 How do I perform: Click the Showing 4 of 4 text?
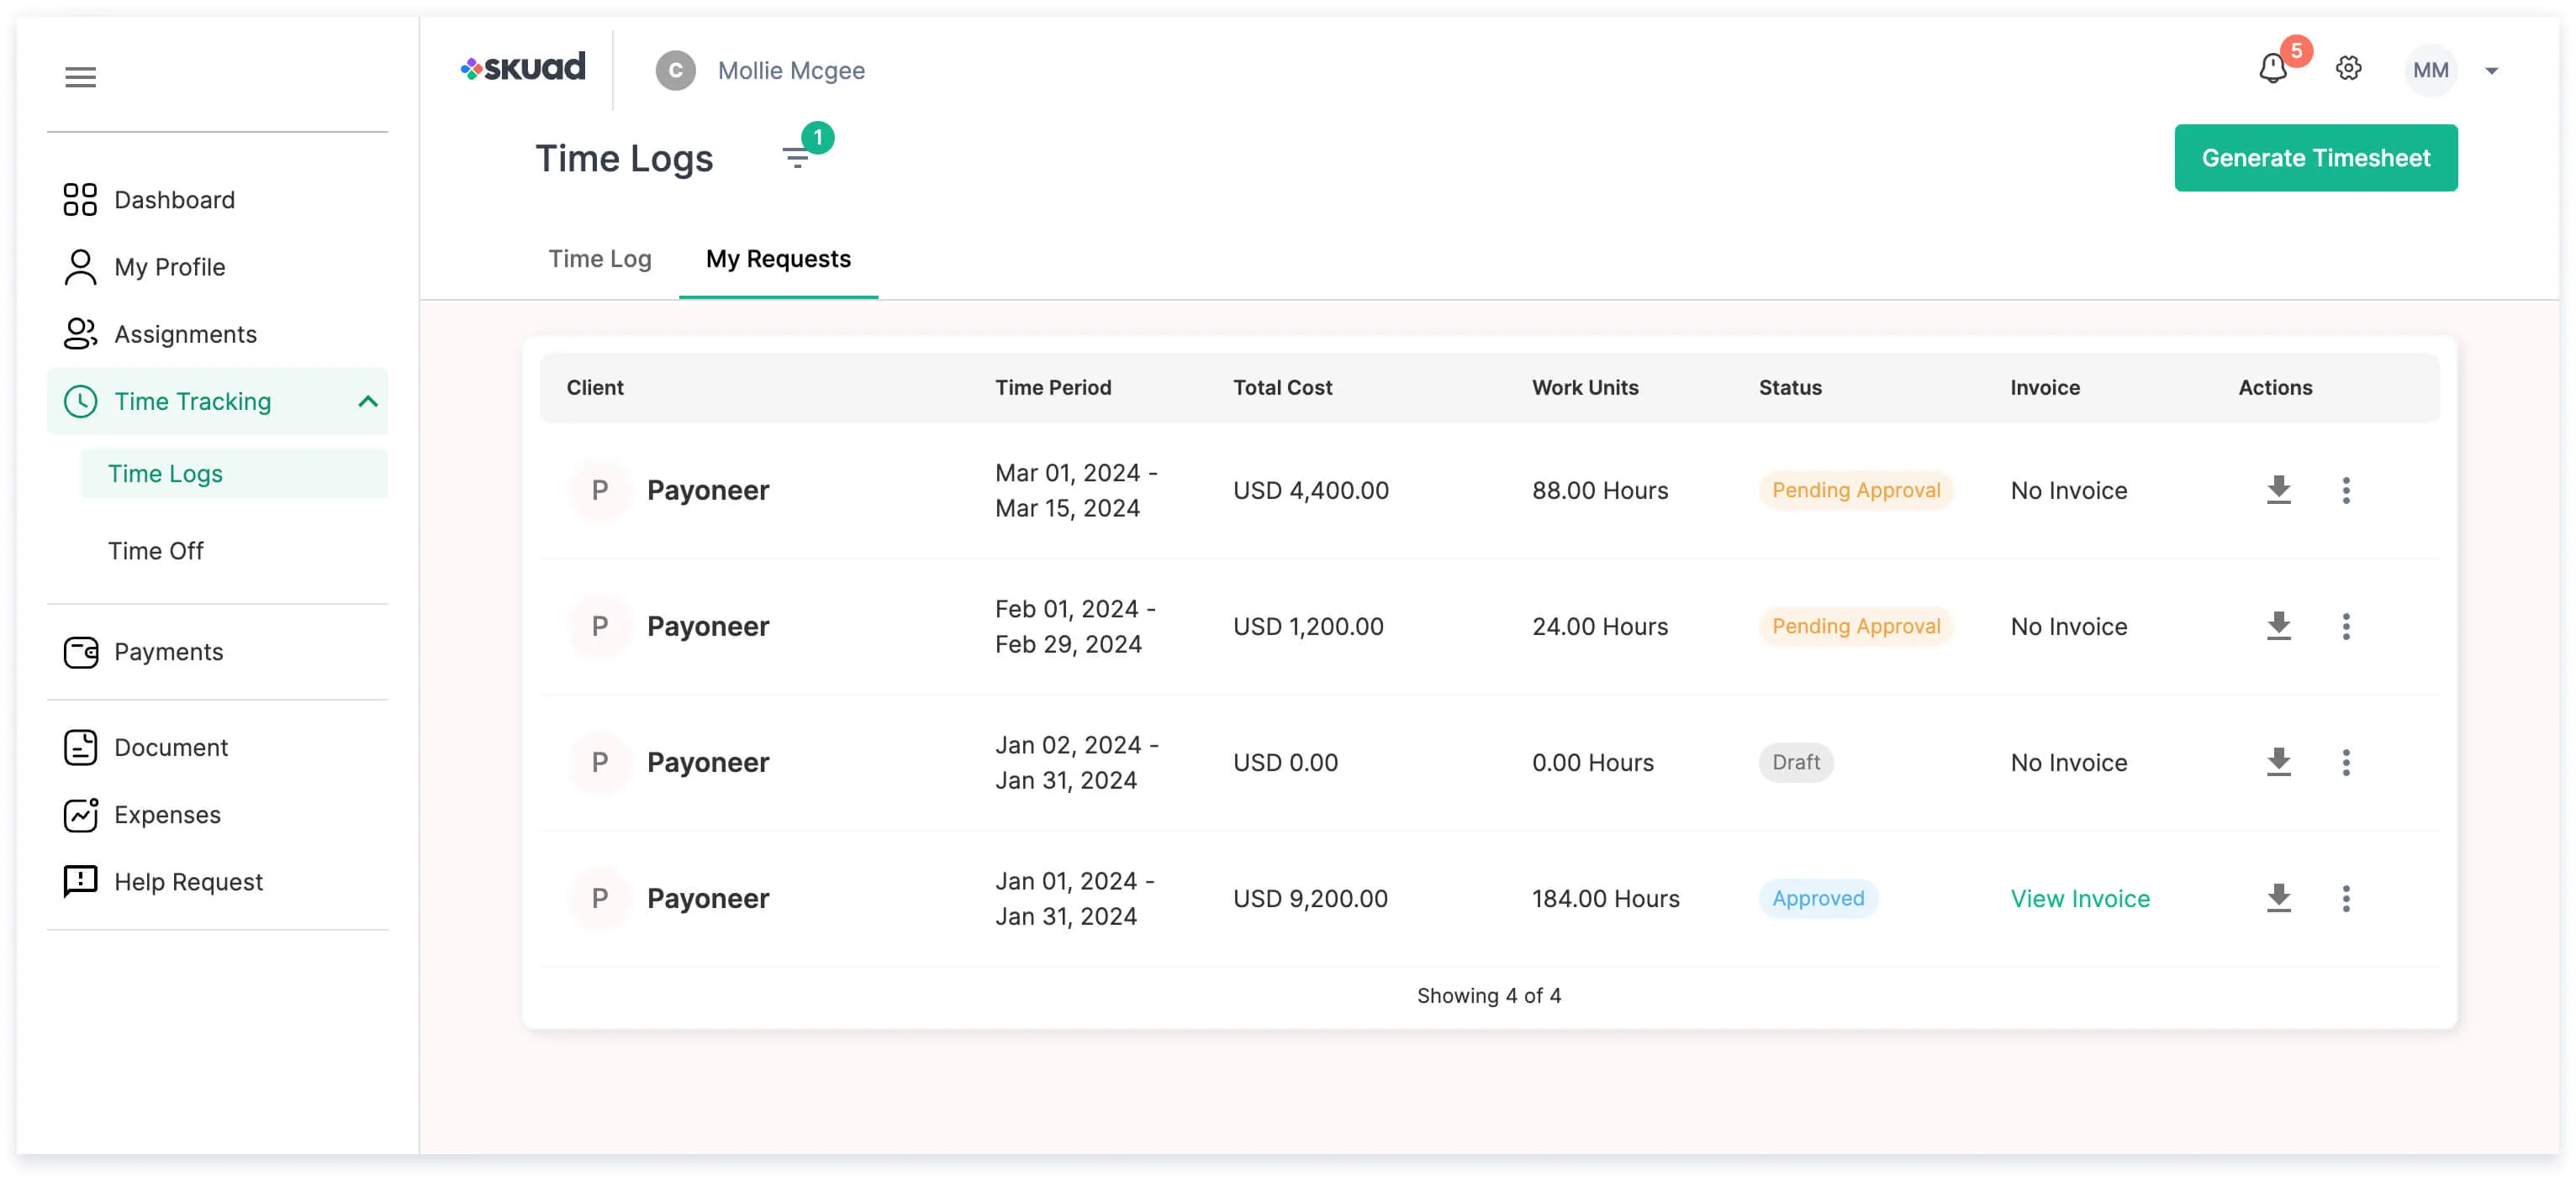click(1488, 995)
